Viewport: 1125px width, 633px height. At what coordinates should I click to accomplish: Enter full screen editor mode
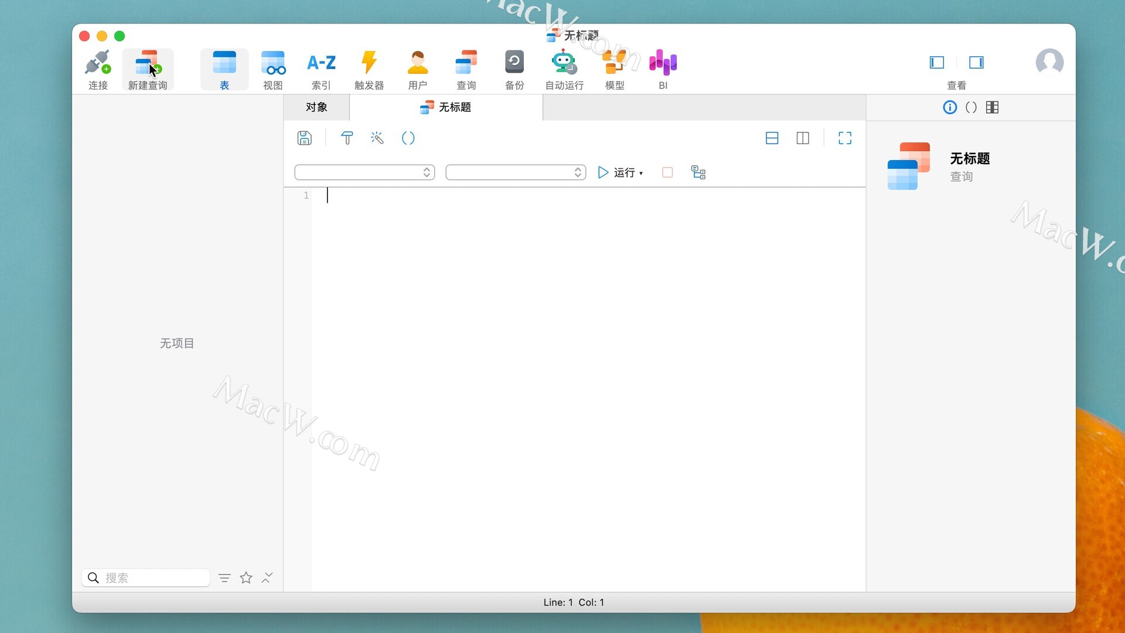(x=845, y=138)
